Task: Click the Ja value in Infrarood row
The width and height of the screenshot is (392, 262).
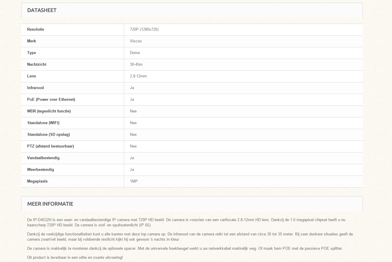Action: [x=132, y=88]
